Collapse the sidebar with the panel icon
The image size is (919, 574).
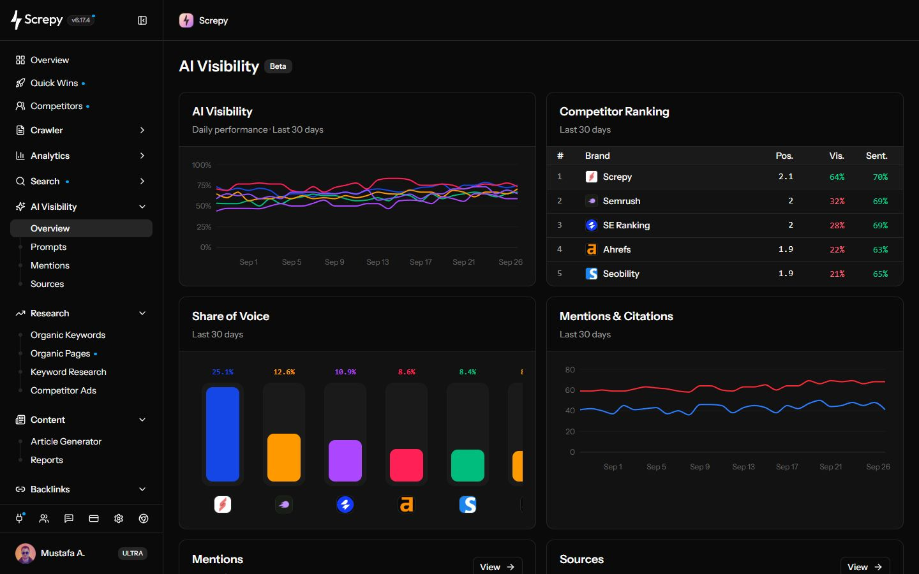(x=142, y=20)
